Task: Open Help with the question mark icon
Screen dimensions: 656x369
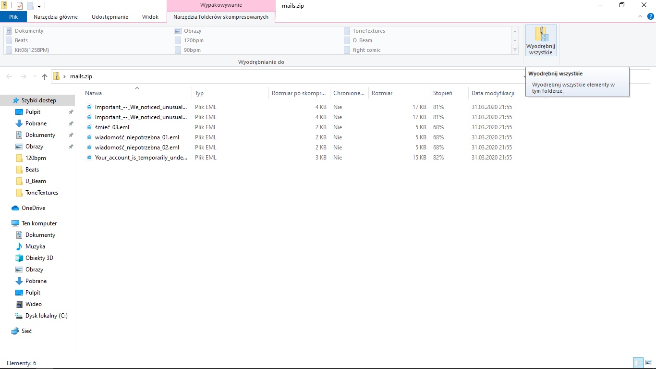Action: point(651,16)
